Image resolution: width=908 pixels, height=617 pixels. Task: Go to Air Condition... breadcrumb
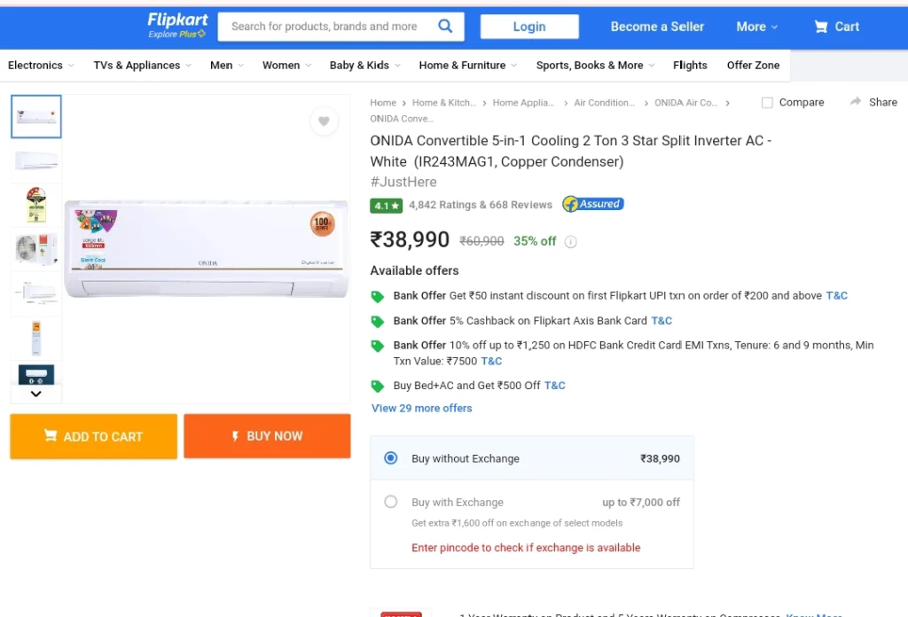click(604, 103)
